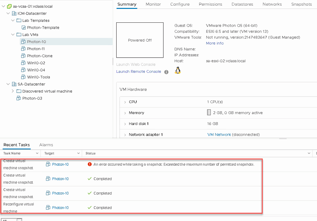Click the ICM-Datacenter datacenter icon
Viewport: 317px width, 221px height.
click(x=14, y=13)
